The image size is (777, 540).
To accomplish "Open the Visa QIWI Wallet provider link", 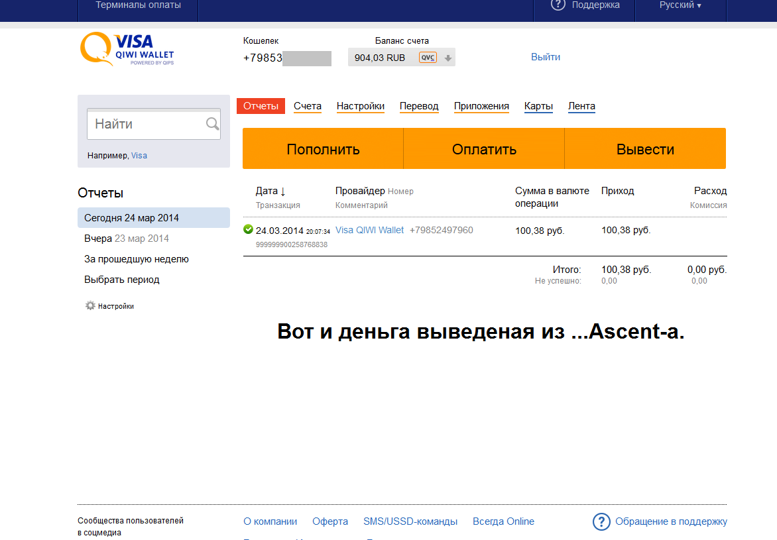I will click(369, 230).
